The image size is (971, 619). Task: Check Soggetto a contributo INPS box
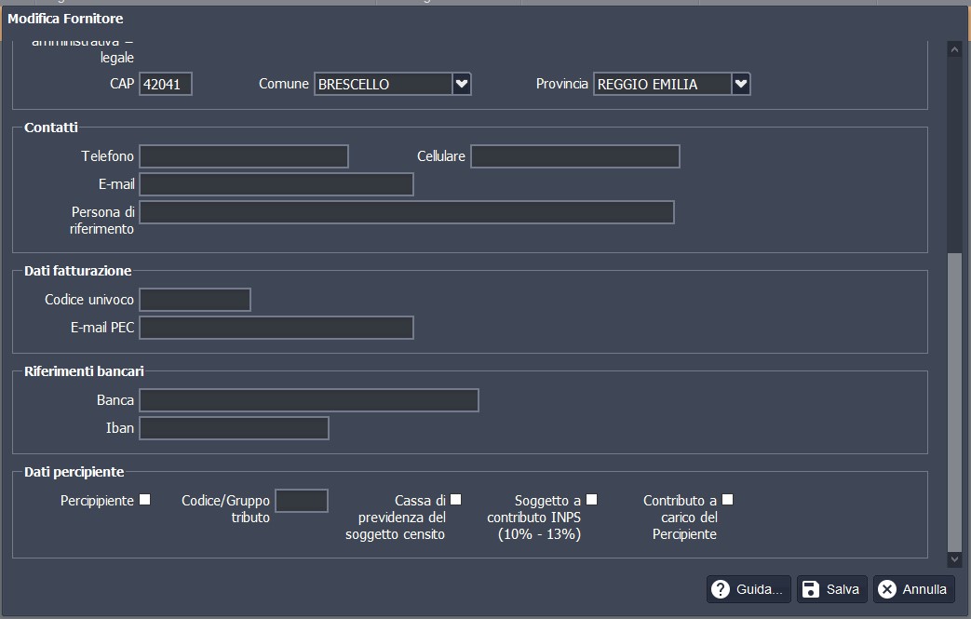pos(591,500)
